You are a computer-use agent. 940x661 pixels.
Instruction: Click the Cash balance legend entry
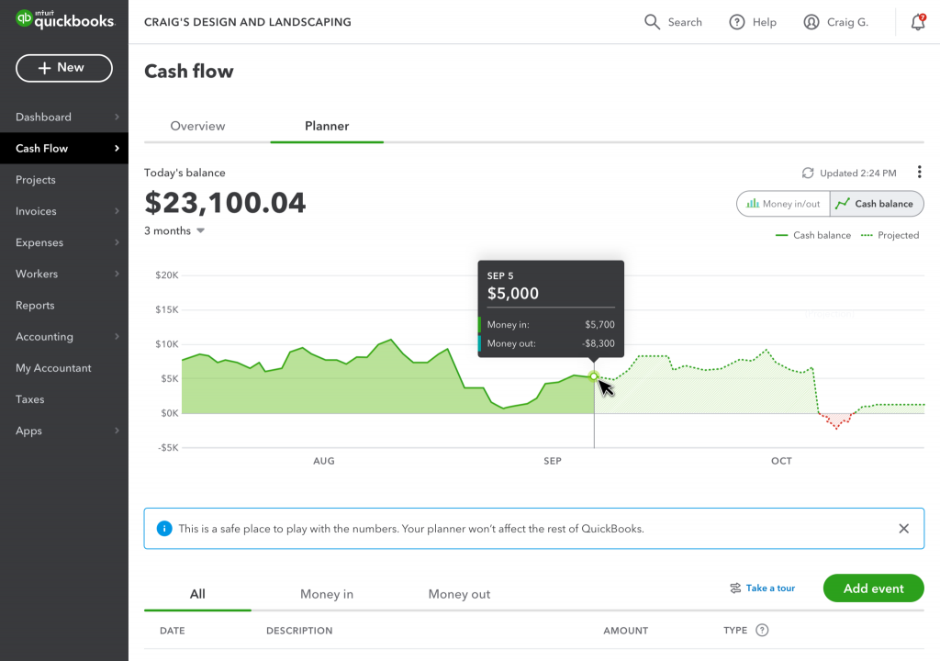(813, 235)
